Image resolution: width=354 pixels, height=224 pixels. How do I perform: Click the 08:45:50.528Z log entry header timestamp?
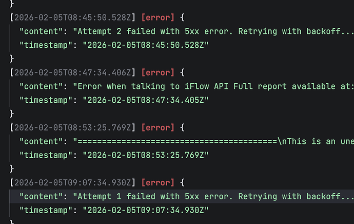(x=73, y=17)
